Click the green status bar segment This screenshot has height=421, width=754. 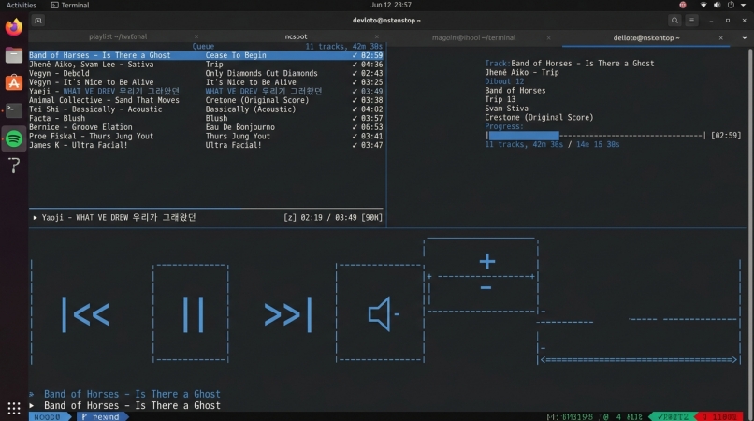click(673, 416)
